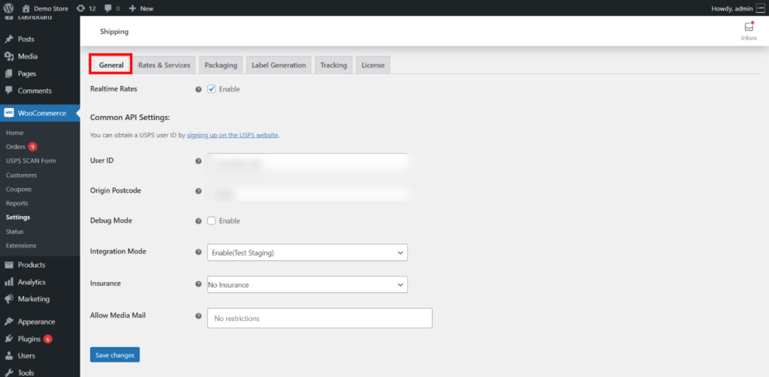
Task: Open Orders in the WooCommerce submenu
Action: click(x=16, y=147)
